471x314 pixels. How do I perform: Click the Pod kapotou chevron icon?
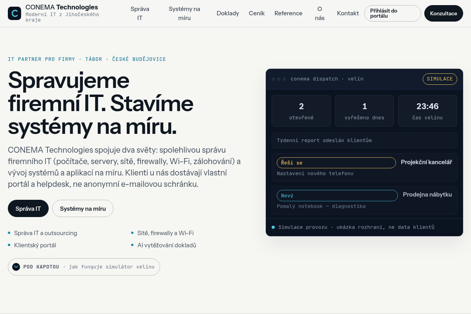16,267
